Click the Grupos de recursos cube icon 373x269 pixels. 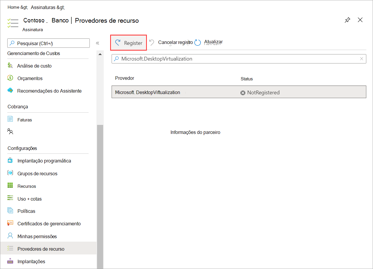point(10,173)
